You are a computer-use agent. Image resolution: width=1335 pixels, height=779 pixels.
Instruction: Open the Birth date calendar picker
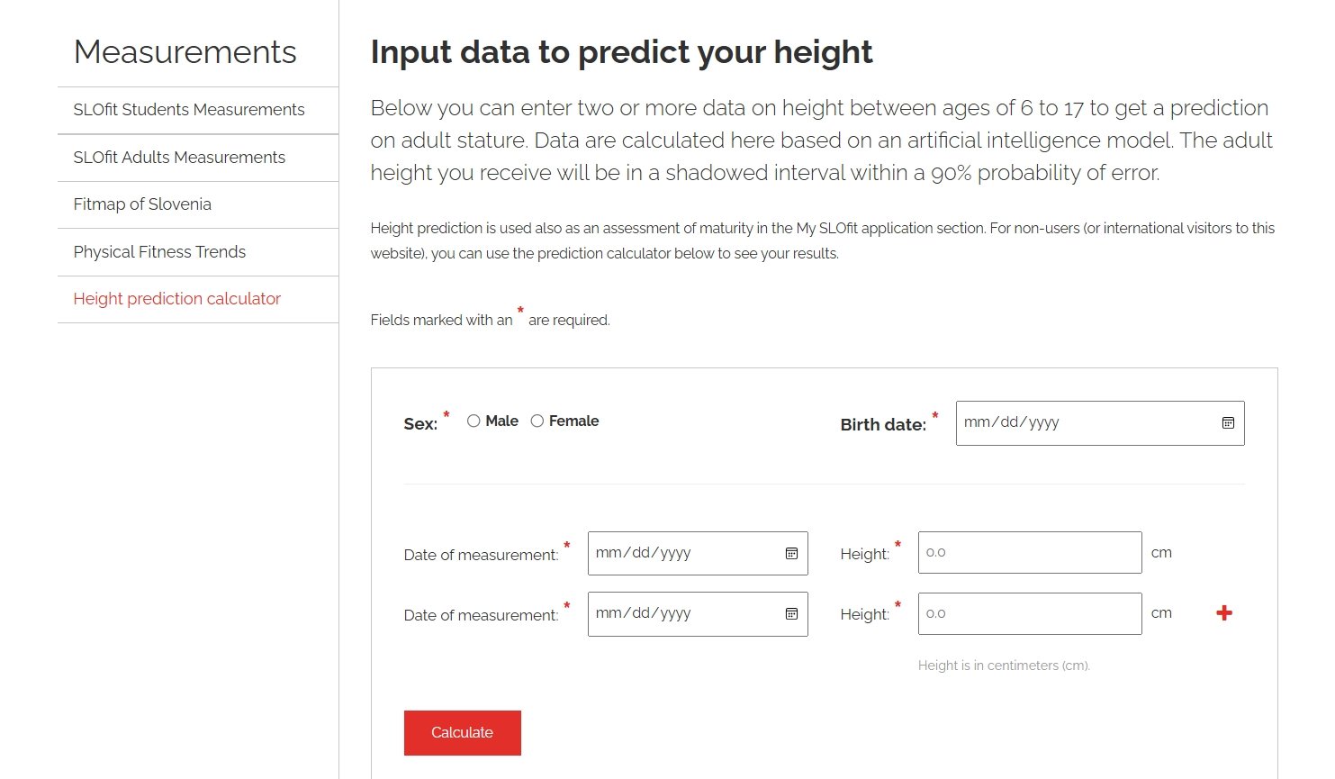tap(1228, 423)
